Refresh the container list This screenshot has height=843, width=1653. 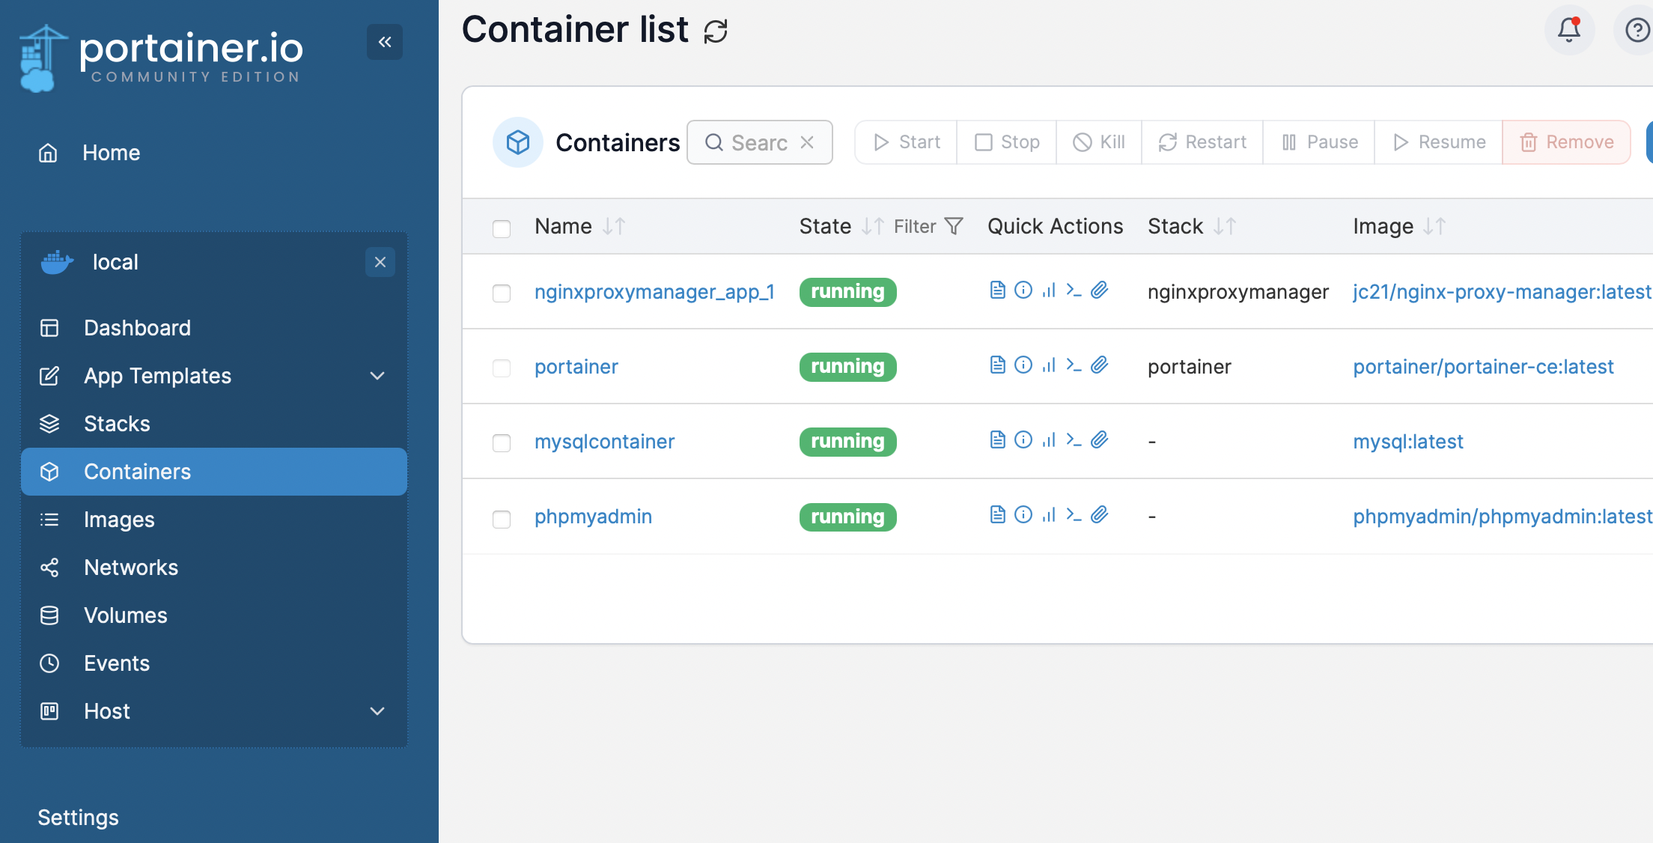(716, 31)
